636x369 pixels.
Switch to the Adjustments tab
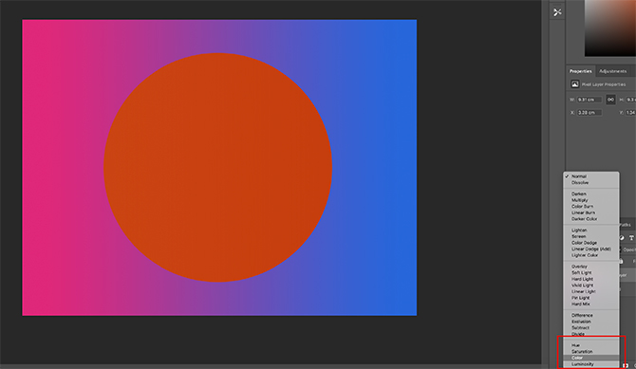pos(612,71)
